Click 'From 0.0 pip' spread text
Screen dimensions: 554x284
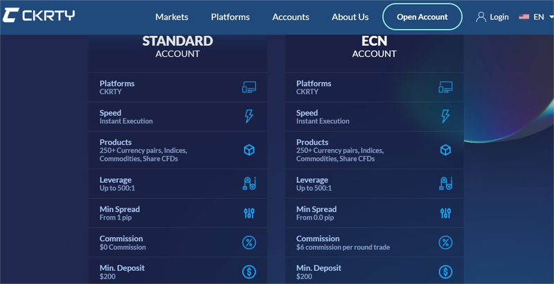click(x=315, y=218)
